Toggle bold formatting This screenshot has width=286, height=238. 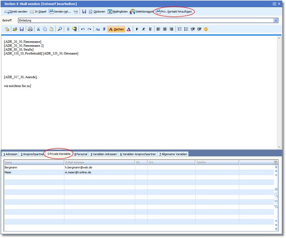click(x=137, y=29)
